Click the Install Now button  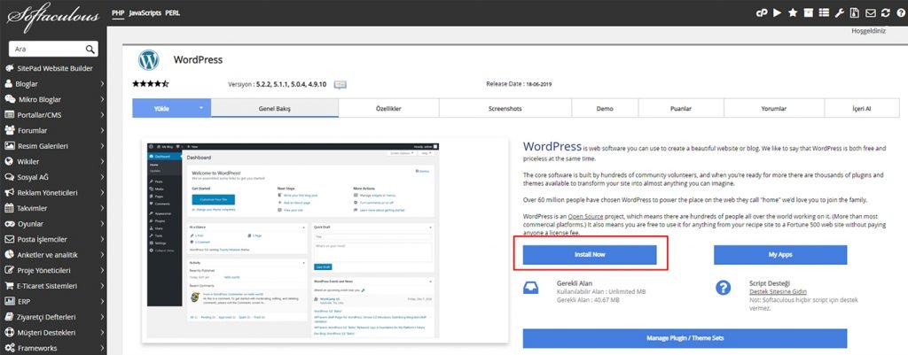coord(590,254)
